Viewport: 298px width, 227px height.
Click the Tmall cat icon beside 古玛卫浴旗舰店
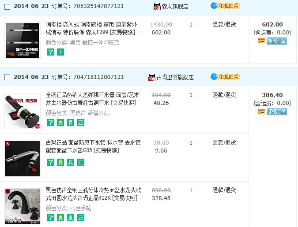tap(152, 77)
